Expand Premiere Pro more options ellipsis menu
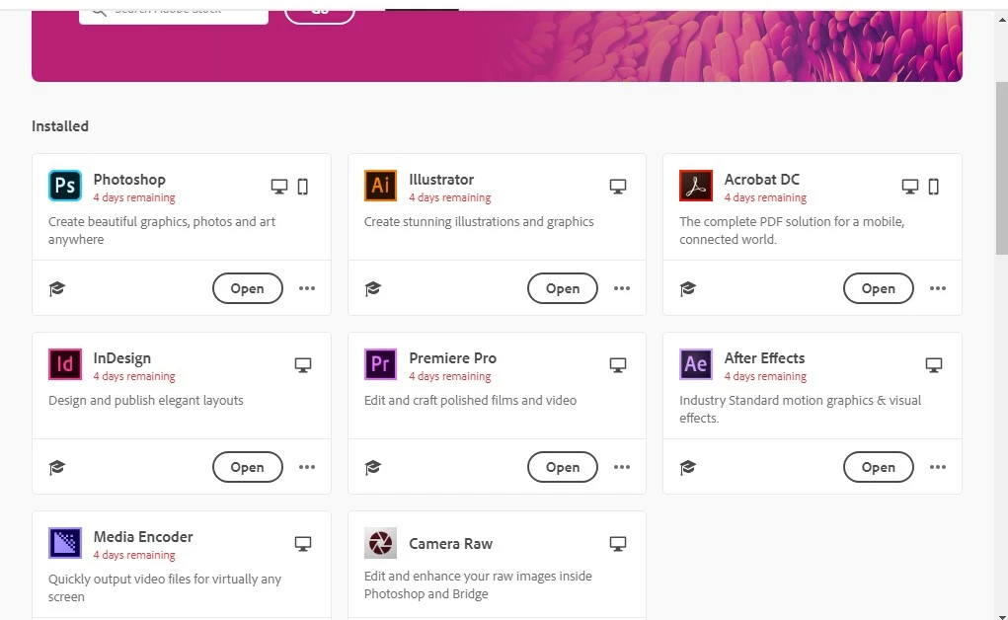The width and height of the screenshot is (1008, 620). click(622, 467)
